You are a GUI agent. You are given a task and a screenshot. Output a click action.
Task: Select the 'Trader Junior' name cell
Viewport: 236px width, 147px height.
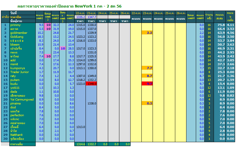[22, 72]
